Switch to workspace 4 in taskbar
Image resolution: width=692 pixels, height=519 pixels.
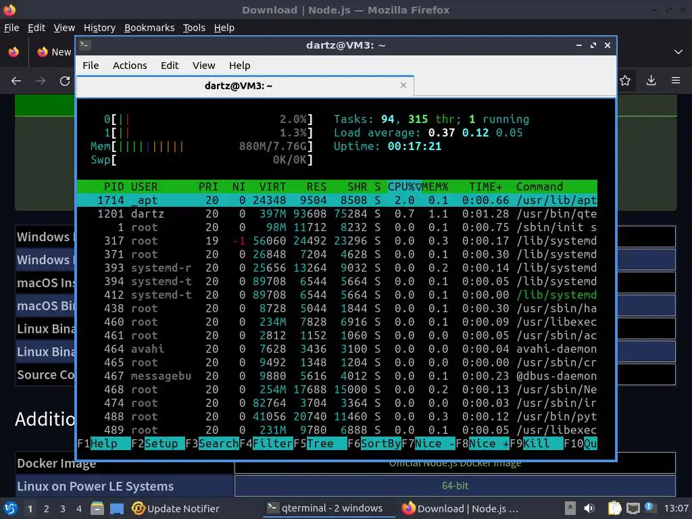tap(78, 509)
